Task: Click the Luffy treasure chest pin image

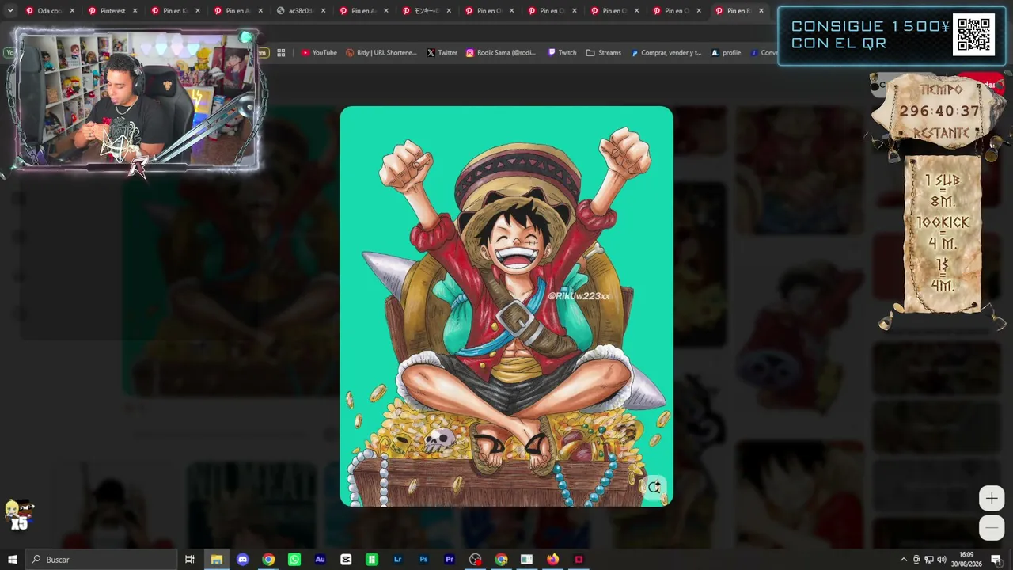Action: [506, 306]
